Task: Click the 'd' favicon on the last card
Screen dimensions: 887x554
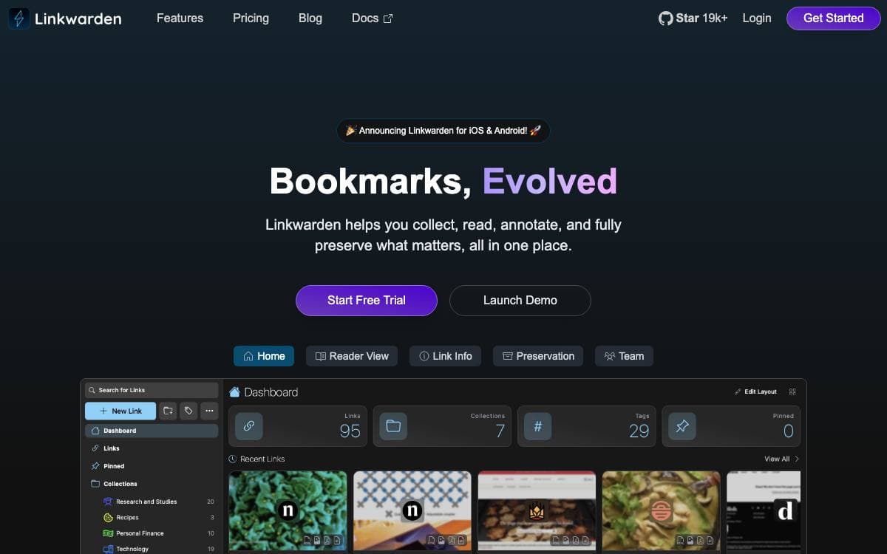Action: tap(785, 510)
